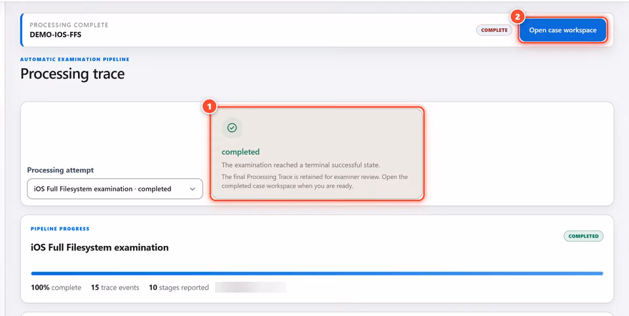The image size is (629, 316).
Task: Click the red COMPLETE status badge
Action: [x=494, y=30]
